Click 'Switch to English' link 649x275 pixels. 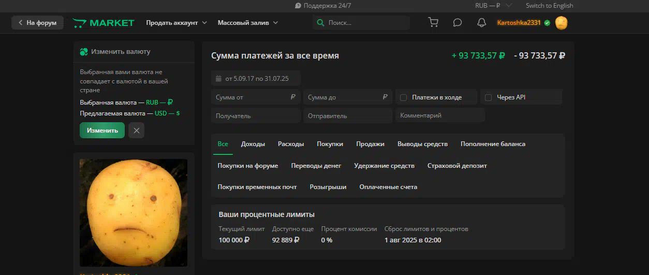(549, 6)
